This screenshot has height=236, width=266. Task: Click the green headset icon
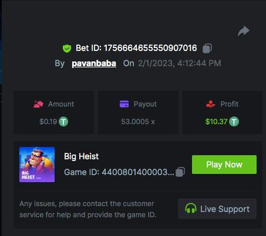coord(191,208)
